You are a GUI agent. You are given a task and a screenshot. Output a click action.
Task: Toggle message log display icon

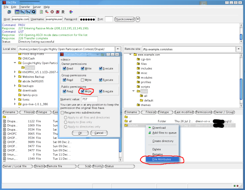[17, 12]
